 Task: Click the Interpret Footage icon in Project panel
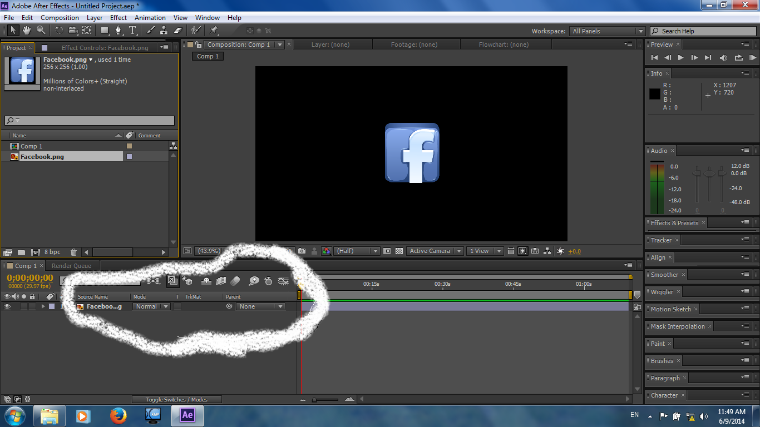pyautogui.click(x=8, y=252)
